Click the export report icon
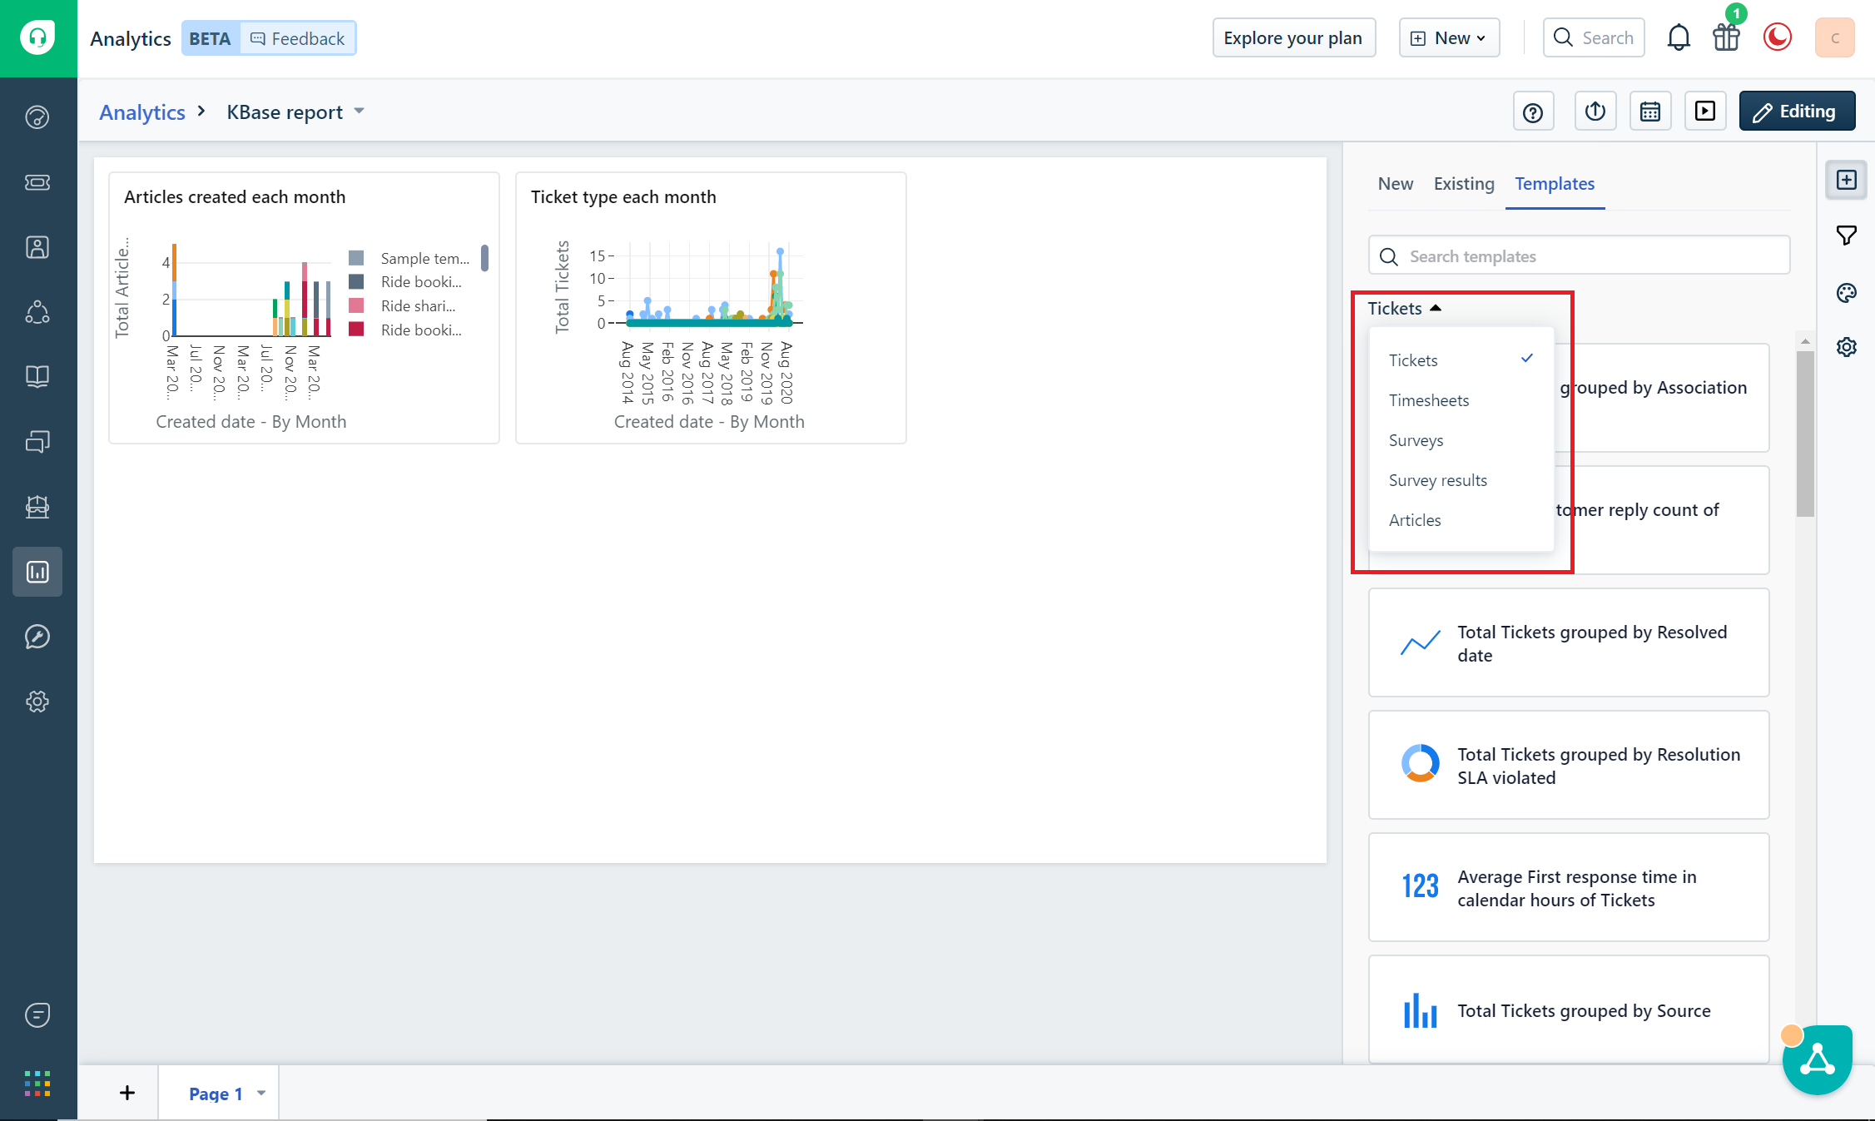The width and height of the screenshot is (1875, 1121). coord(1595,112)
